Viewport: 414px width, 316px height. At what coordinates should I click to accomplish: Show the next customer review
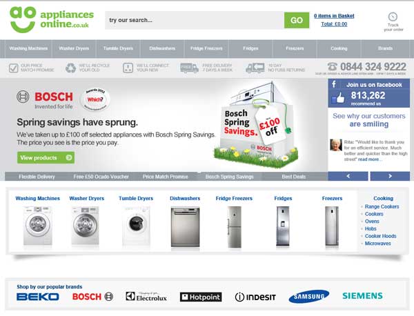click(390, 176)
